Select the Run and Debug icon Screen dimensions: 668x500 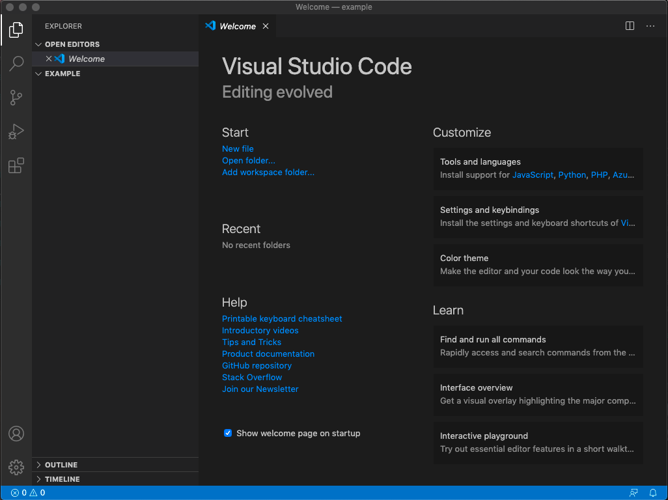[x=16, y=132]
